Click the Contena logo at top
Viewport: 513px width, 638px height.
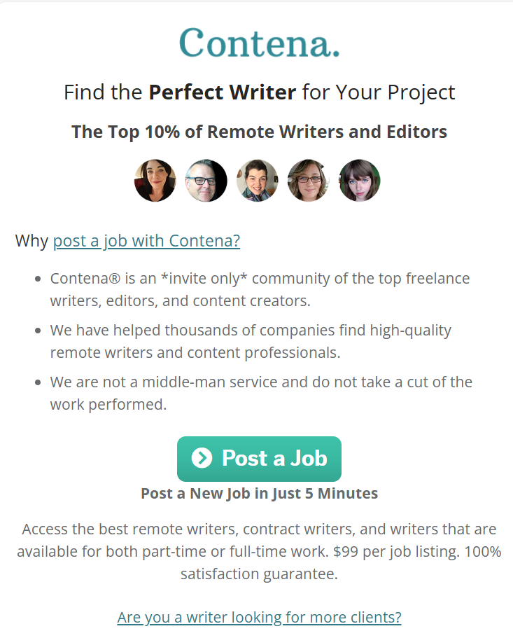tap(260, 43)
